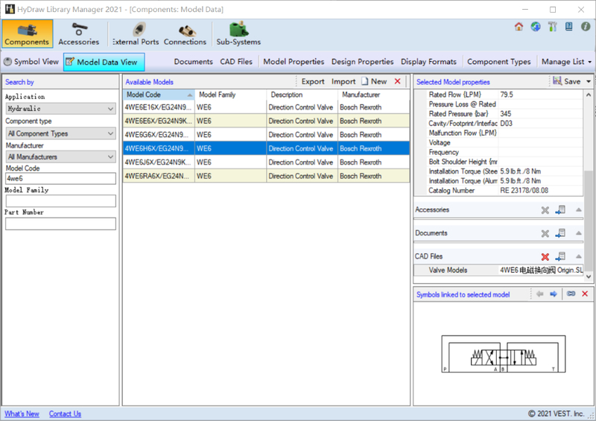
Task: Select the 4WE6J6X/EG24N9K model row
Action: tap(266, 162)
